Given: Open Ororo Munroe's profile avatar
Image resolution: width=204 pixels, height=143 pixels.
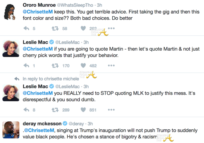Looking at the screenshot, I should [11, 12].
